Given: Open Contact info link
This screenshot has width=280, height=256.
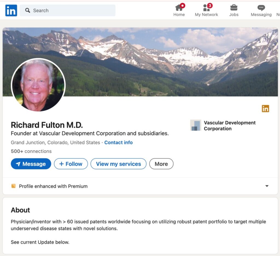Looking at the screenshot, I should point(118,142).
